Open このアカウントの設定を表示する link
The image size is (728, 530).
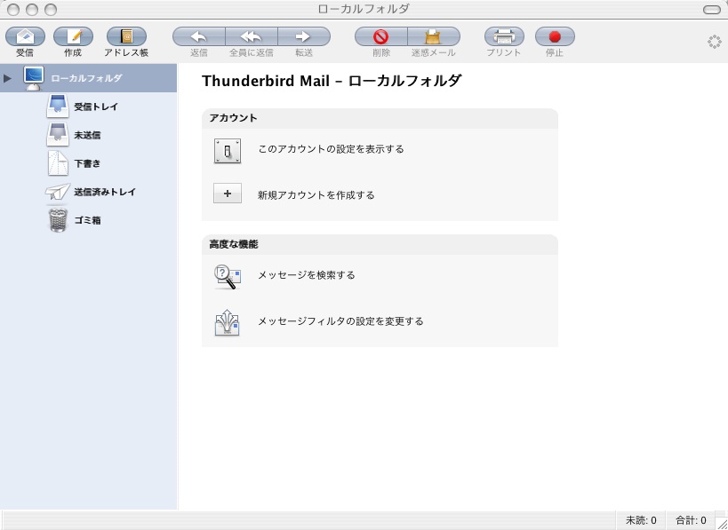point(331,149)
